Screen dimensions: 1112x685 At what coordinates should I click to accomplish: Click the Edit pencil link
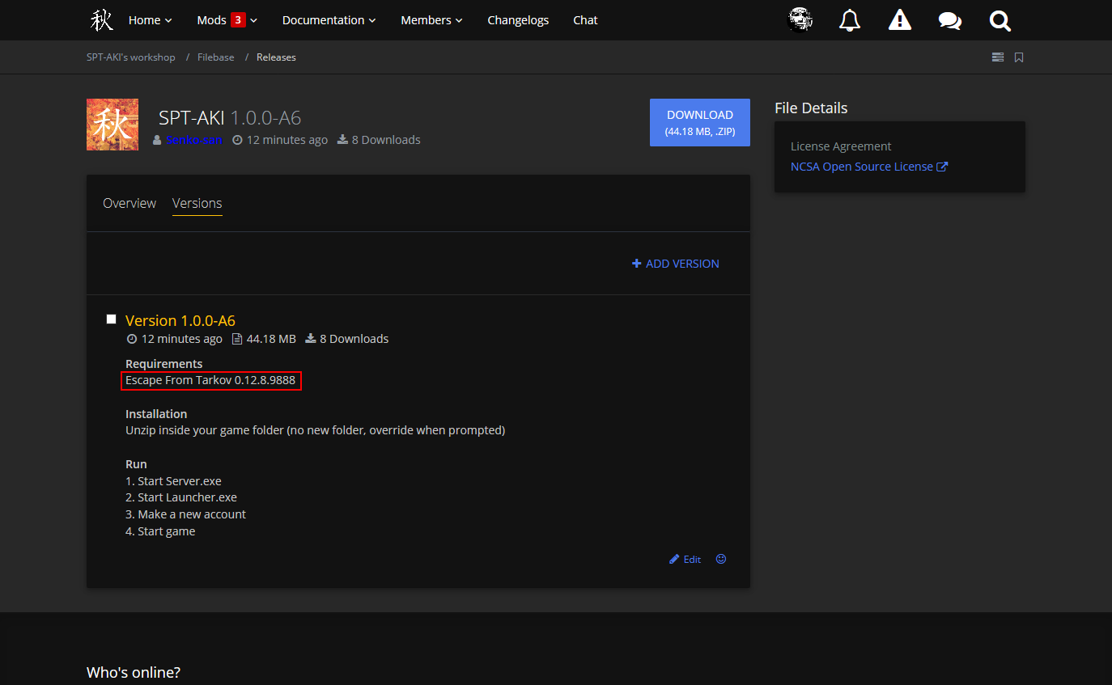click(685, 559)
